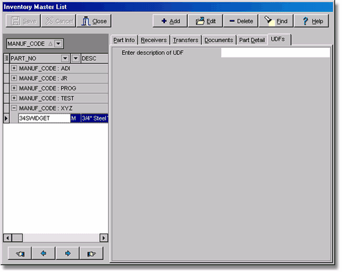Image resolution: width=342 pixels, height=272 pixels.
Task: Expand the MANUF_CODE : ADI group
Action: tap(14, 68)
